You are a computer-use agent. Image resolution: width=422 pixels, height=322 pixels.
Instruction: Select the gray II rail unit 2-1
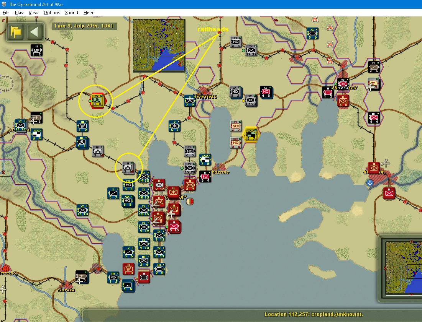point(128,168)
